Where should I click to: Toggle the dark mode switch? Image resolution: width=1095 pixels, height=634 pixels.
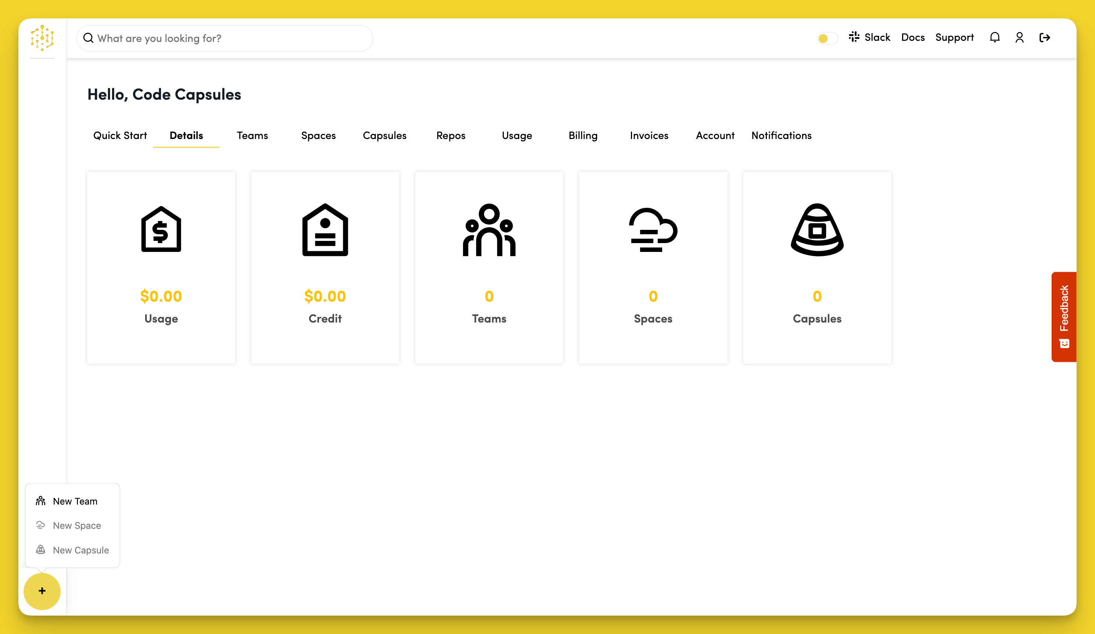[x=827, y=38]
